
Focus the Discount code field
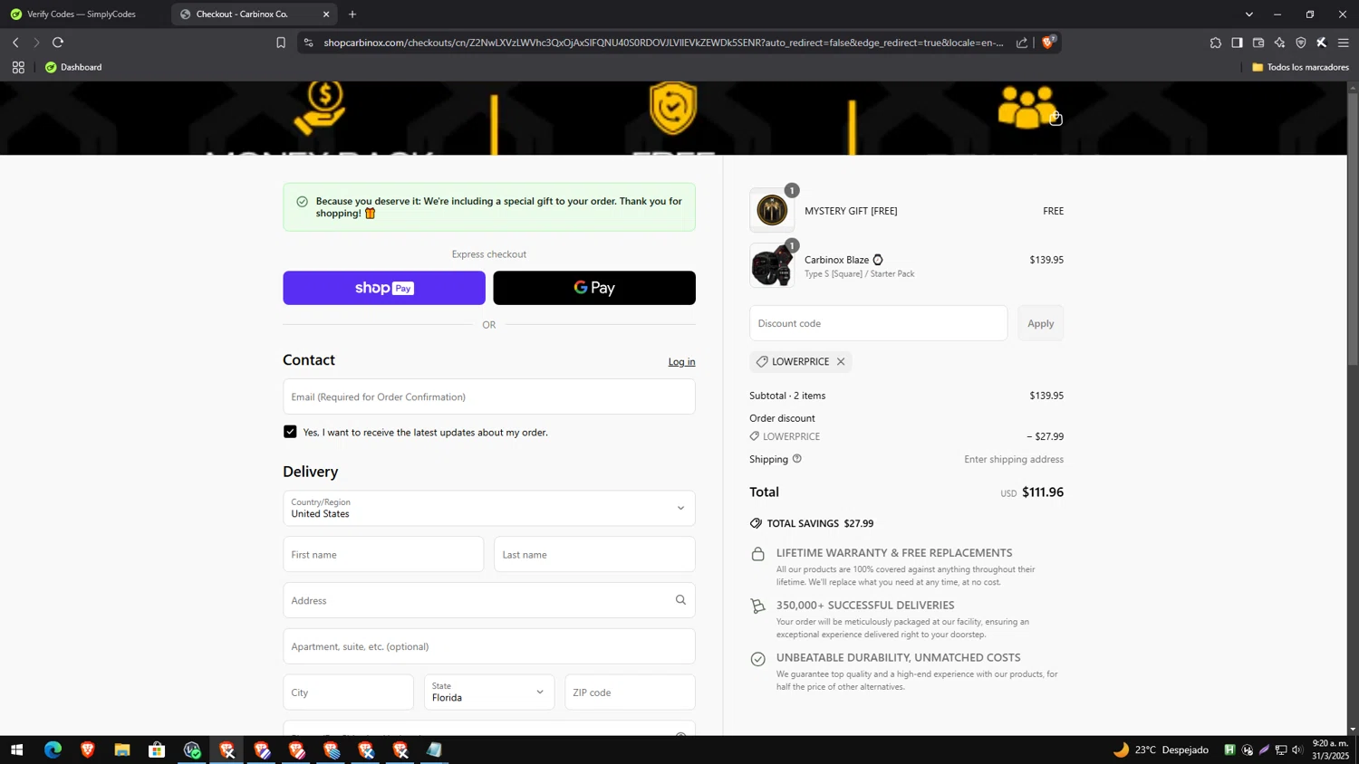(x=878, y=323)
